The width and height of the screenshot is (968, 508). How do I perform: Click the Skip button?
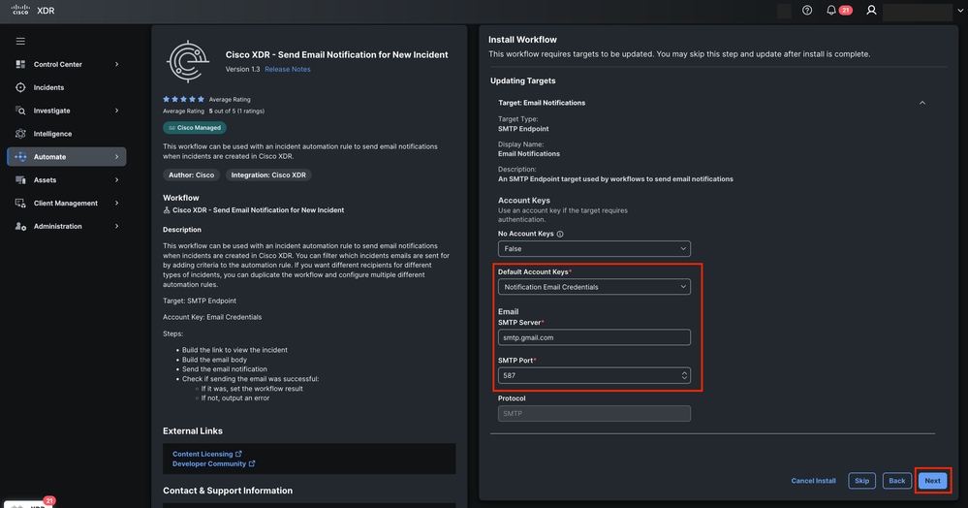[x=861, y=480]
